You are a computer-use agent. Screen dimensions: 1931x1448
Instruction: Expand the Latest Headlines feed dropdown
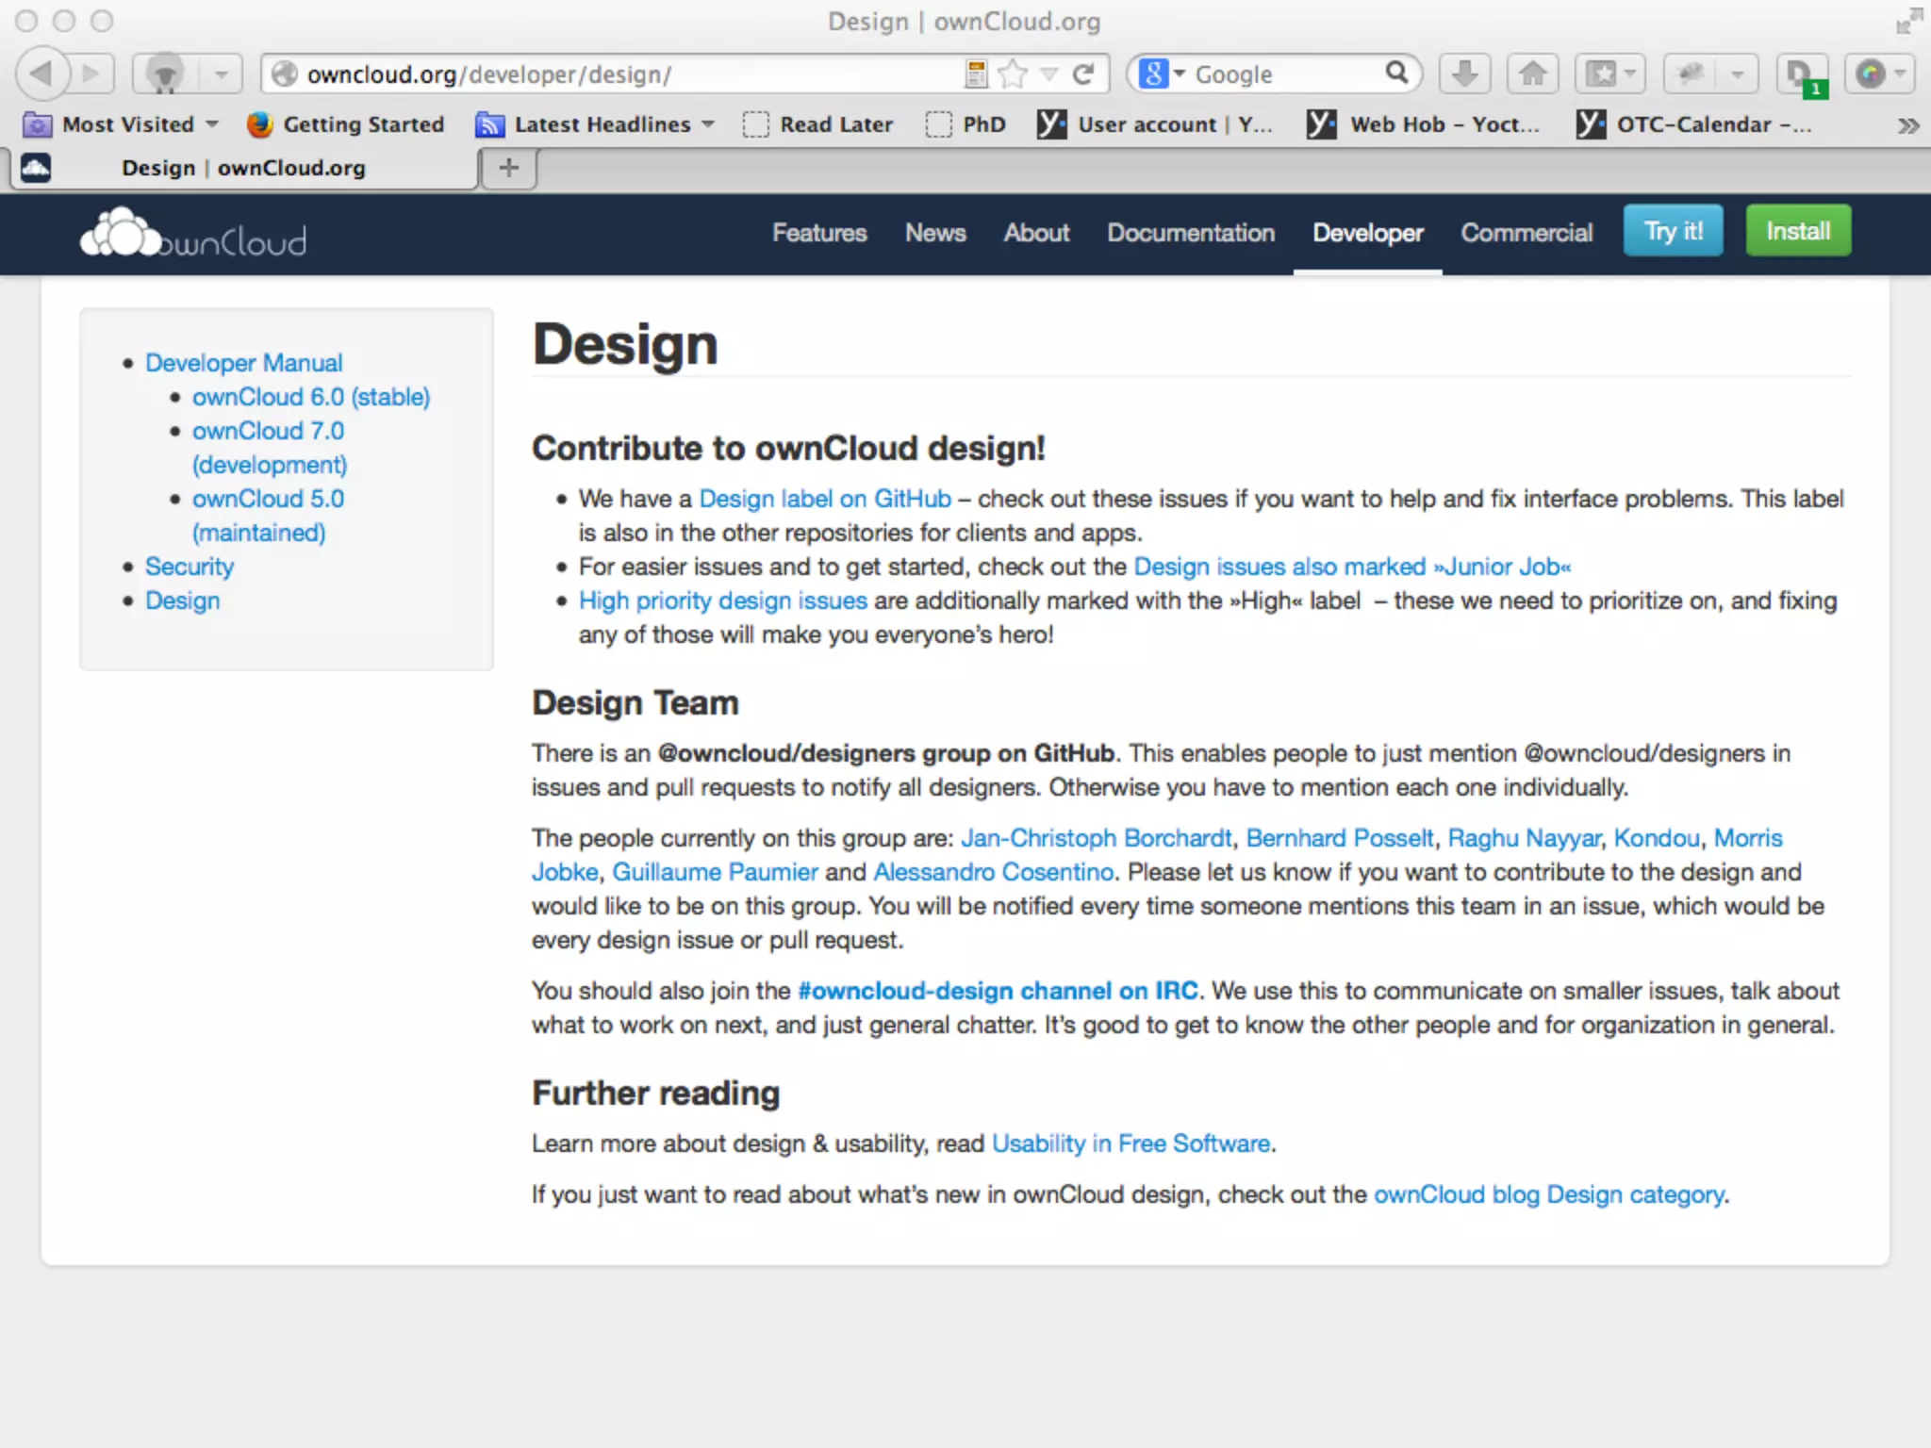708,124
